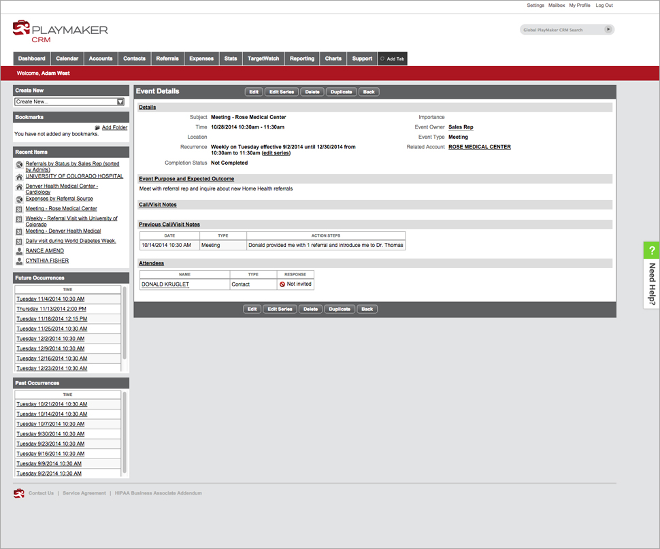Click Add Tab in the navigation bar

(x=393, y=59)
